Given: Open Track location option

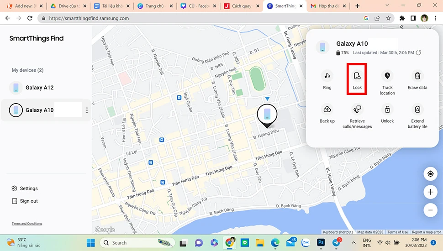Looking at the screenshot, I should point(387,83).
